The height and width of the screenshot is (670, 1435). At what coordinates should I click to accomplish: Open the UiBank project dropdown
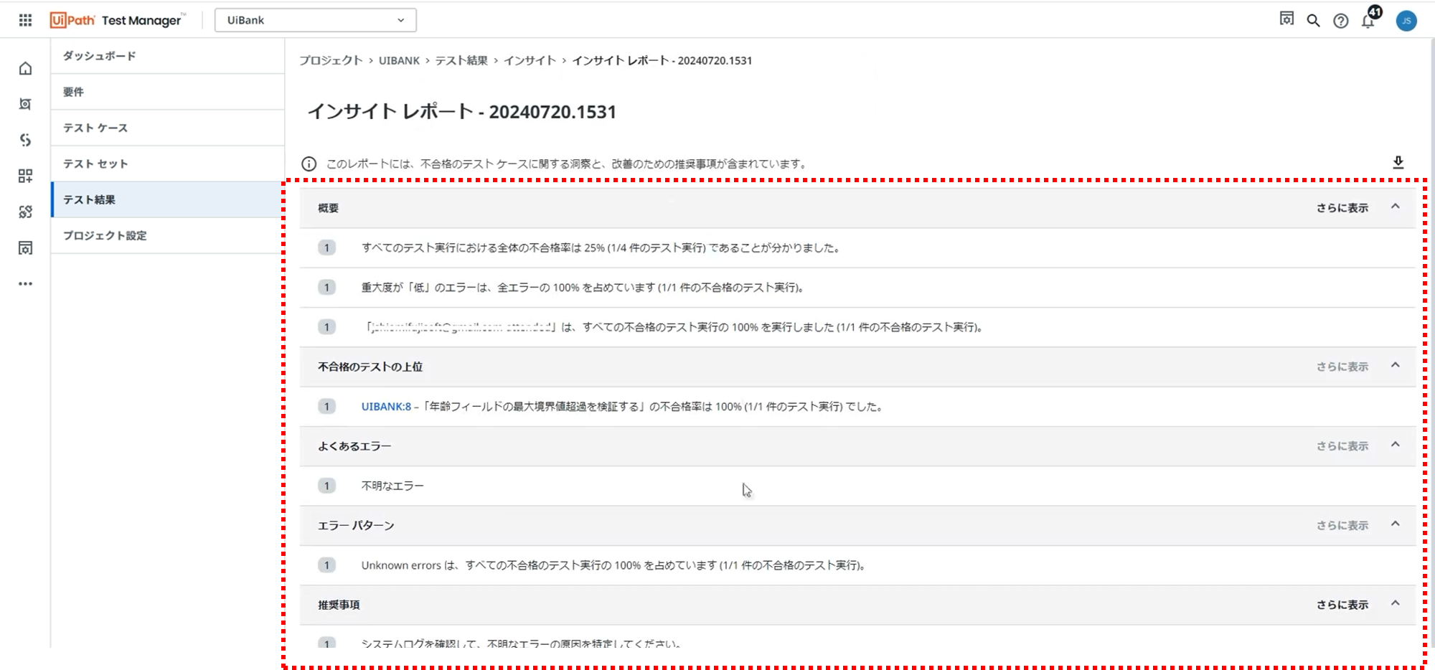click(315, 20)
